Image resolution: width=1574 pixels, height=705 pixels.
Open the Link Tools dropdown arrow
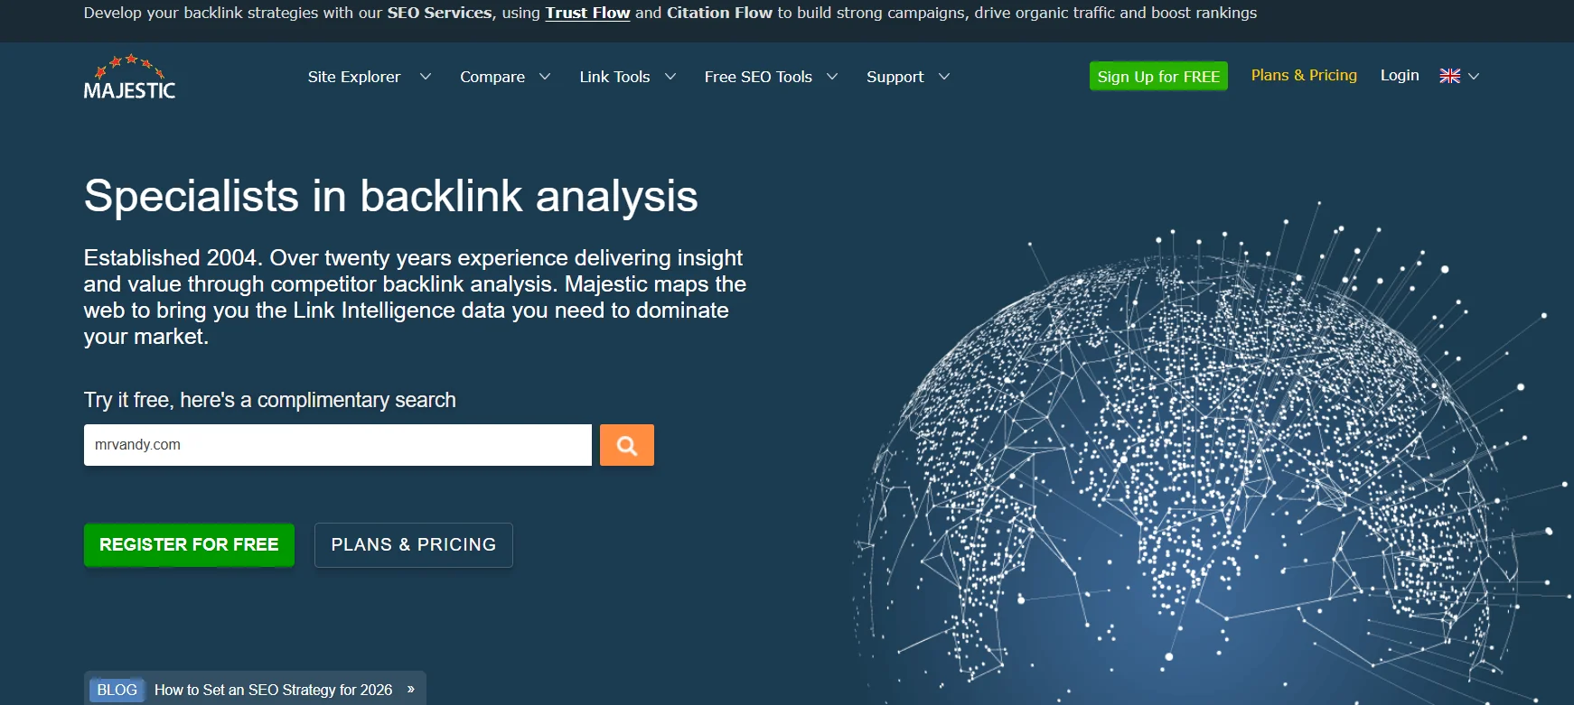tap(670, 77)
